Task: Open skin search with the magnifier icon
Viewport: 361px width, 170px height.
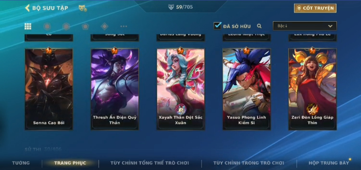Action: coord(259,26)
